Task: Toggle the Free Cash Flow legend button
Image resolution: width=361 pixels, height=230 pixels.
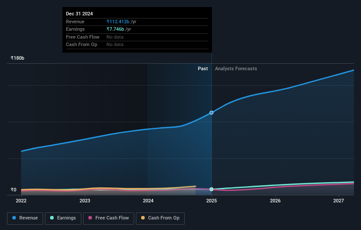Action: (109, 218)
